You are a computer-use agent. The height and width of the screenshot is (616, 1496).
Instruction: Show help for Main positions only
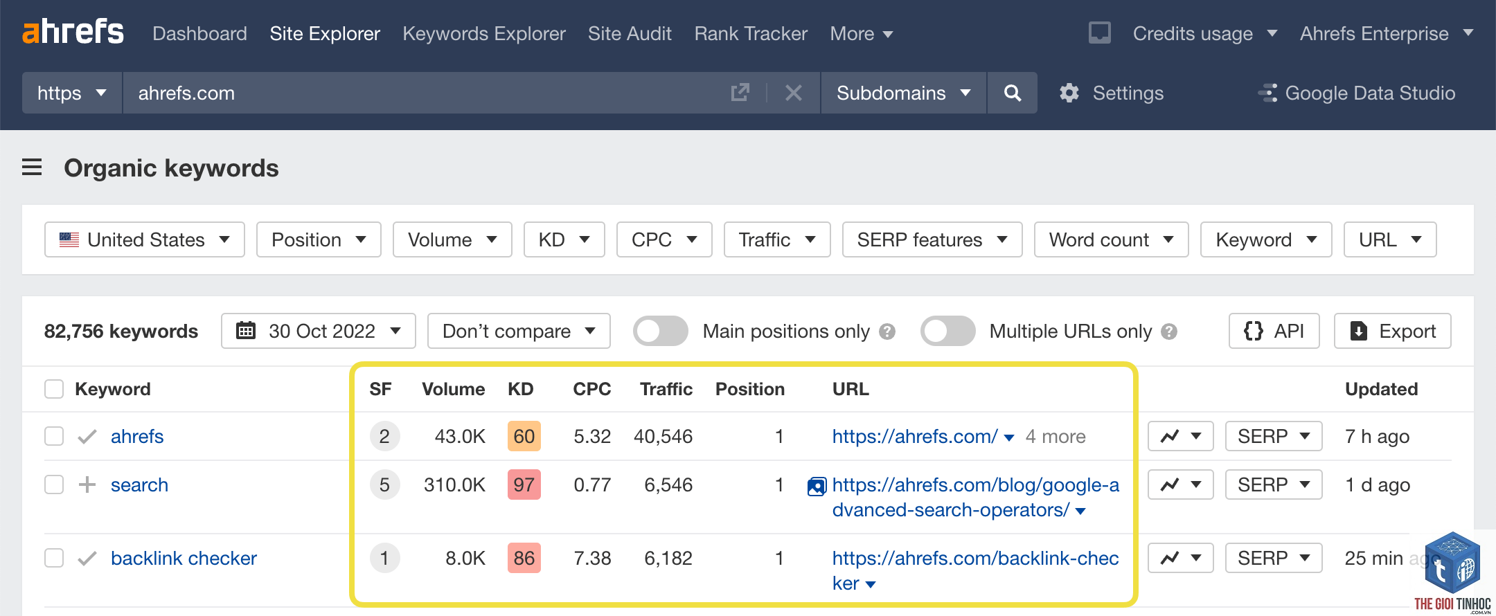pyautogui.click(x=887, y=332)
